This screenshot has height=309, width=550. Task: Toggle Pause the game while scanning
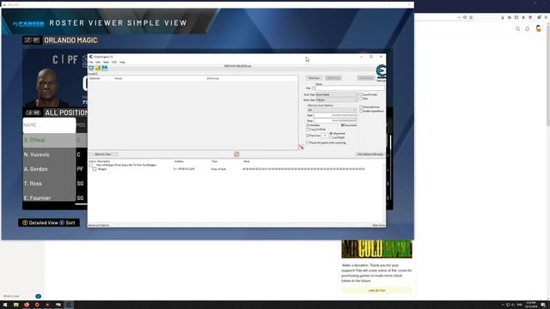tap(308, 142)
